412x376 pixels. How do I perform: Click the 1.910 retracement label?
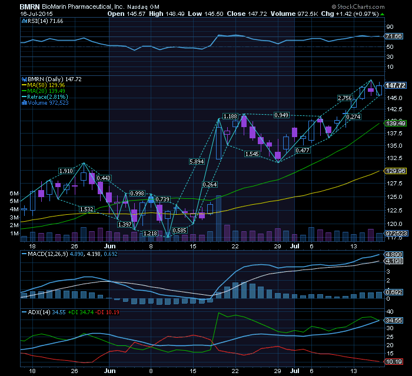point(66,171)
